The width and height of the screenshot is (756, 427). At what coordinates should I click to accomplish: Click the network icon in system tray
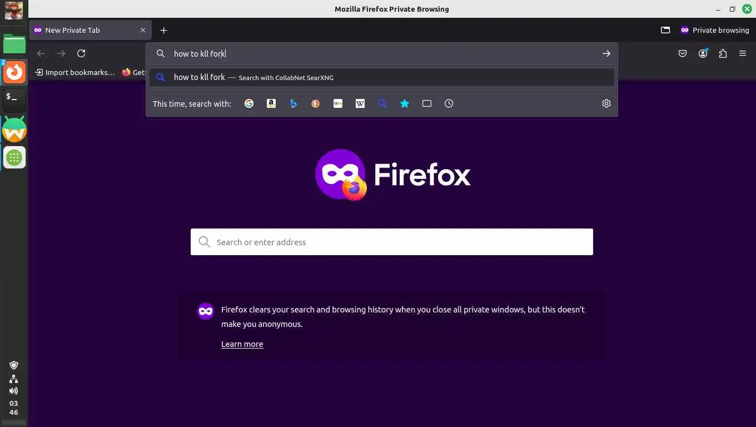click(x=14, y=379)
